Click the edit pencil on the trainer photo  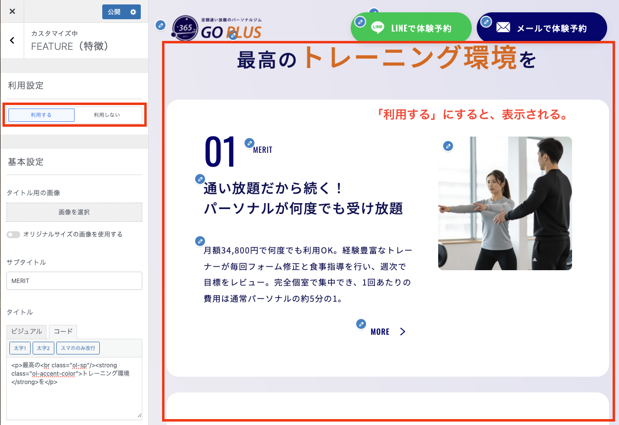click(x=448, y=146)
